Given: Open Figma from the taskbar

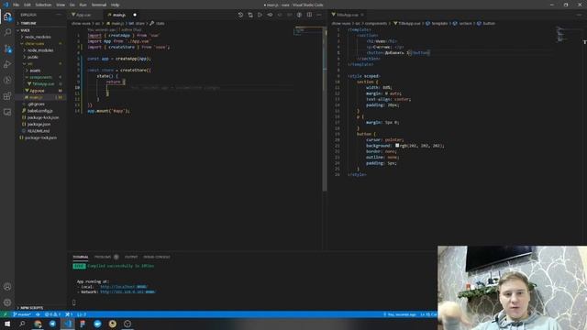Looking at the screenshot, I should [x=83, y=324].
